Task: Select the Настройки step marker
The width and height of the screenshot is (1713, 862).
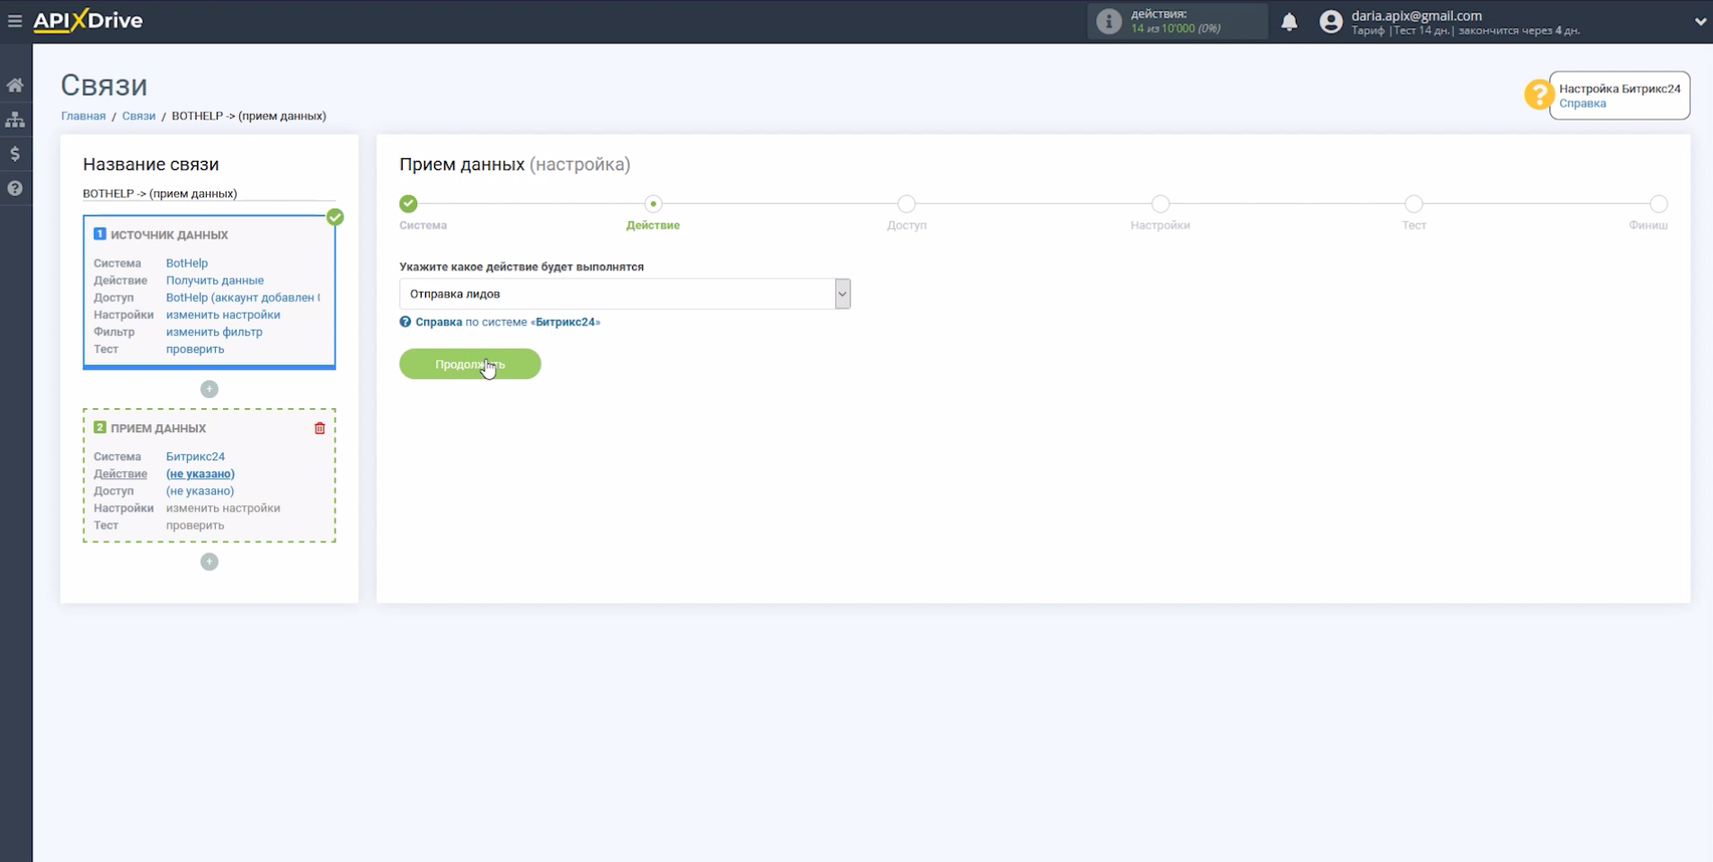Action: pos(1161,204)
